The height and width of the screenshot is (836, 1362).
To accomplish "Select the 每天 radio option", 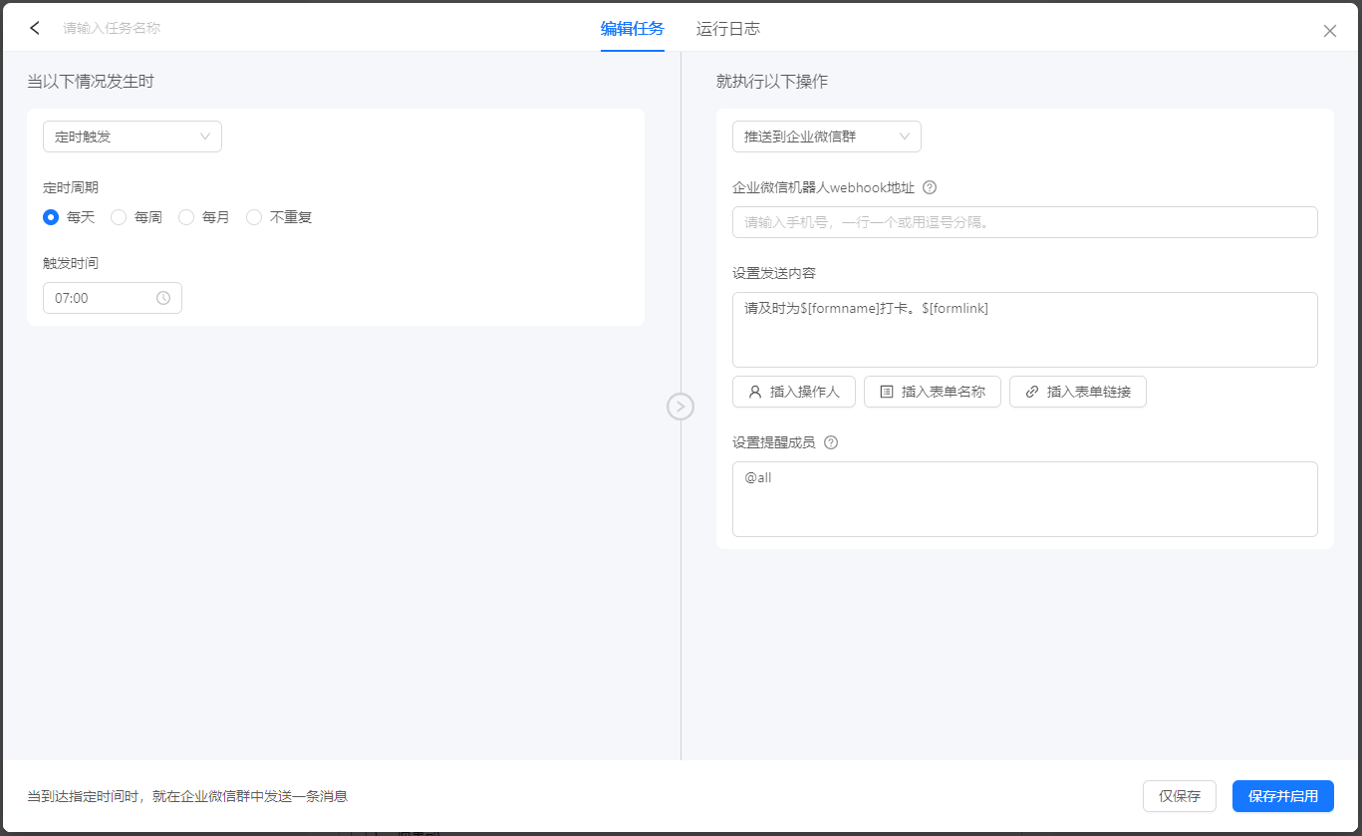I will [69, 217].
